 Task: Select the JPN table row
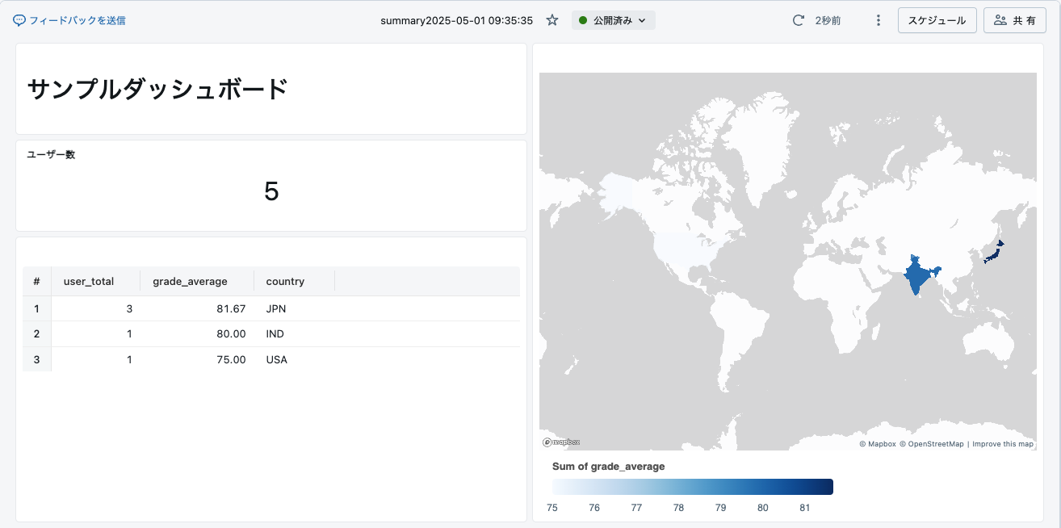(271, 308)
